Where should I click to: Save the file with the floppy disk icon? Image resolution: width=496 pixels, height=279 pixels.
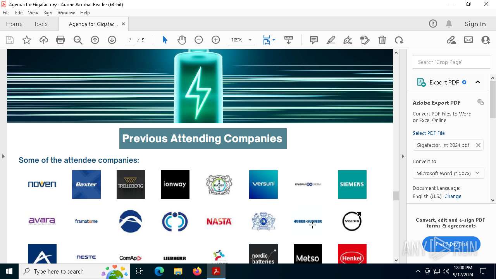point(10,40)
